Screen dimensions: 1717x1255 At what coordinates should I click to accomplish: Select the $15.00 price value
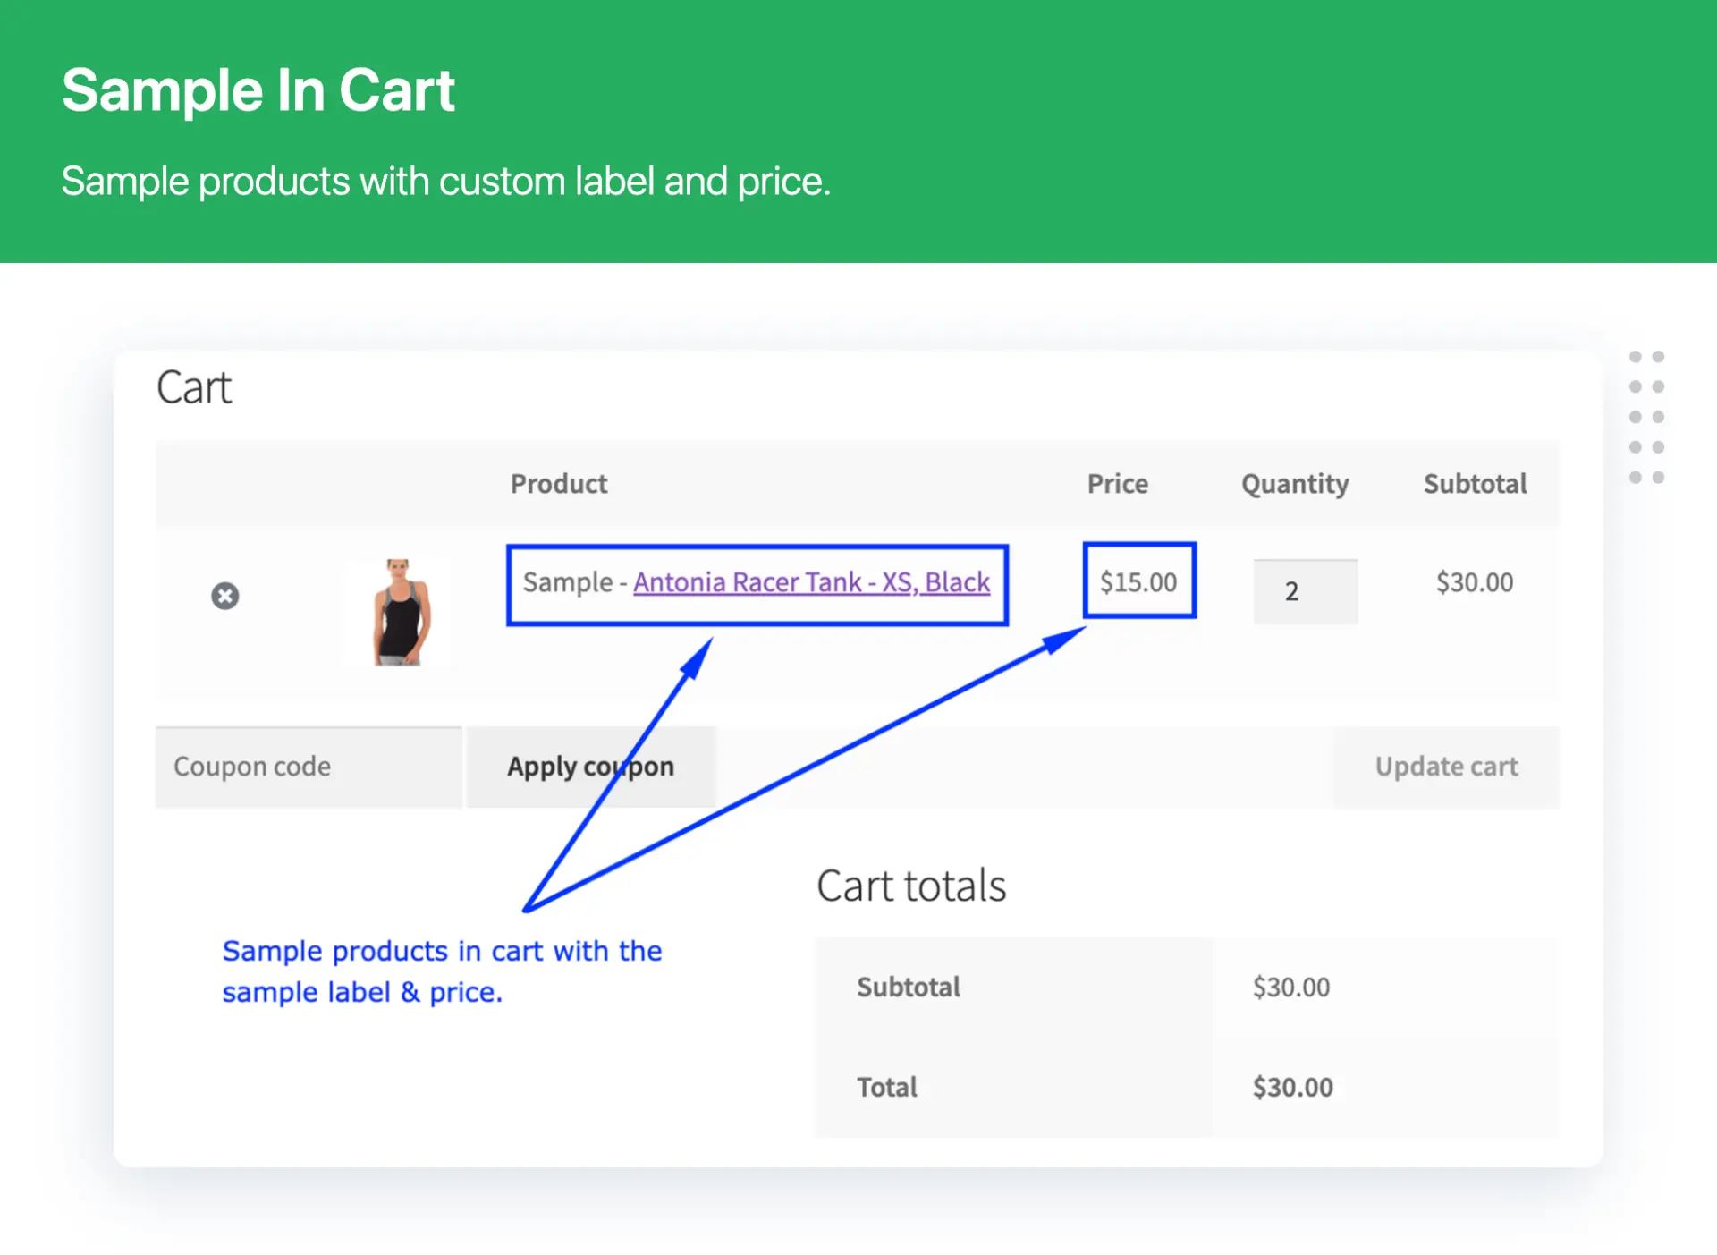pos(1138,582)
